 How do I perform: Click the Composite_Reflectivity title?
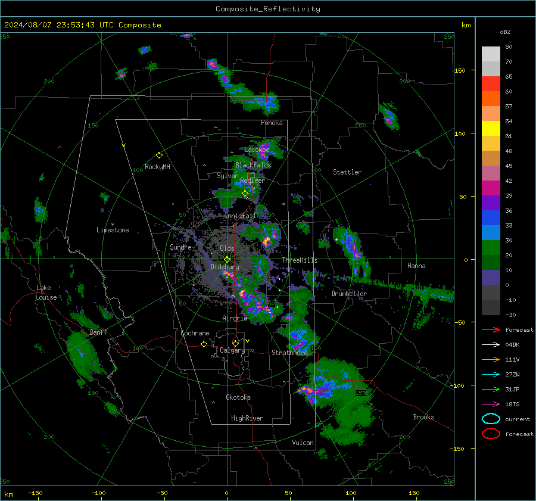[x=267, y=9]
